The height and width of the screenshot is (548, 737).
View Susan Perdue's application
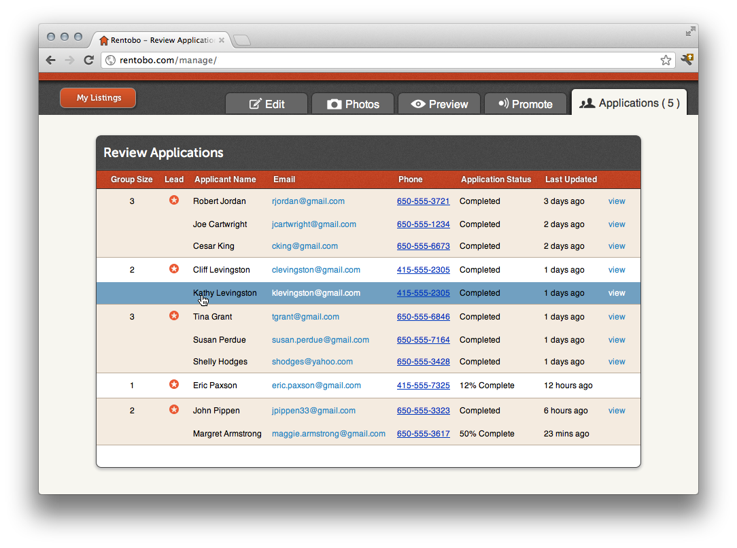pos(617,340)
